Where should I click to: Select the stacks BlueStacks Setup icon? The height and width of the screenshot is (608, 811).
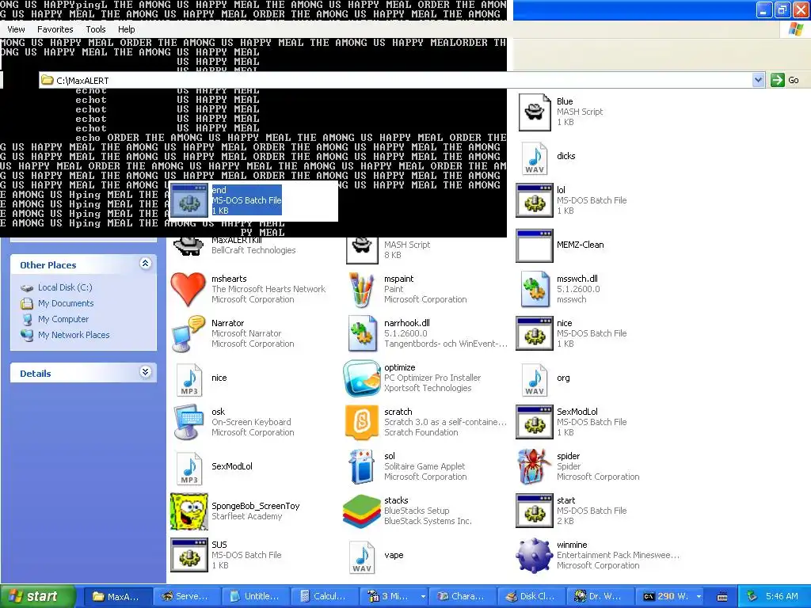[361, 511]
